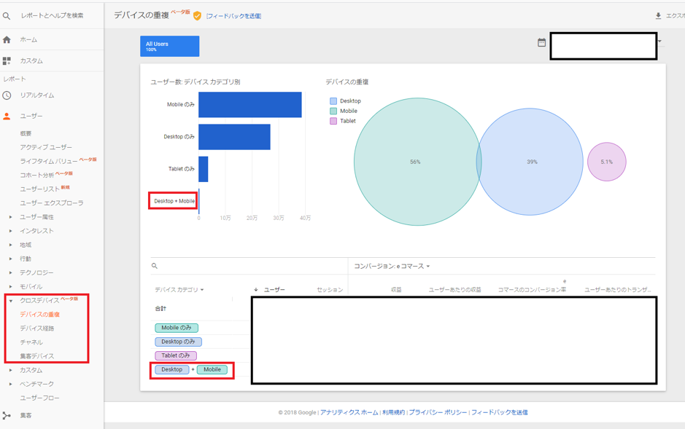The image size is (685, 429).
Task: Select the ユーザー person icon
Action: 7,117
